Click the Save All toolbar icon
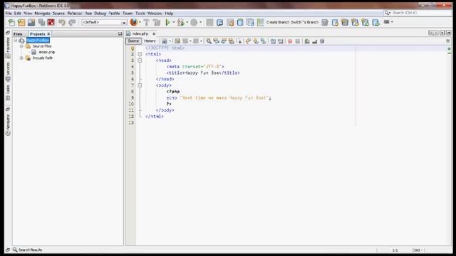The image size is (456, 256). [x=41, y=22]
